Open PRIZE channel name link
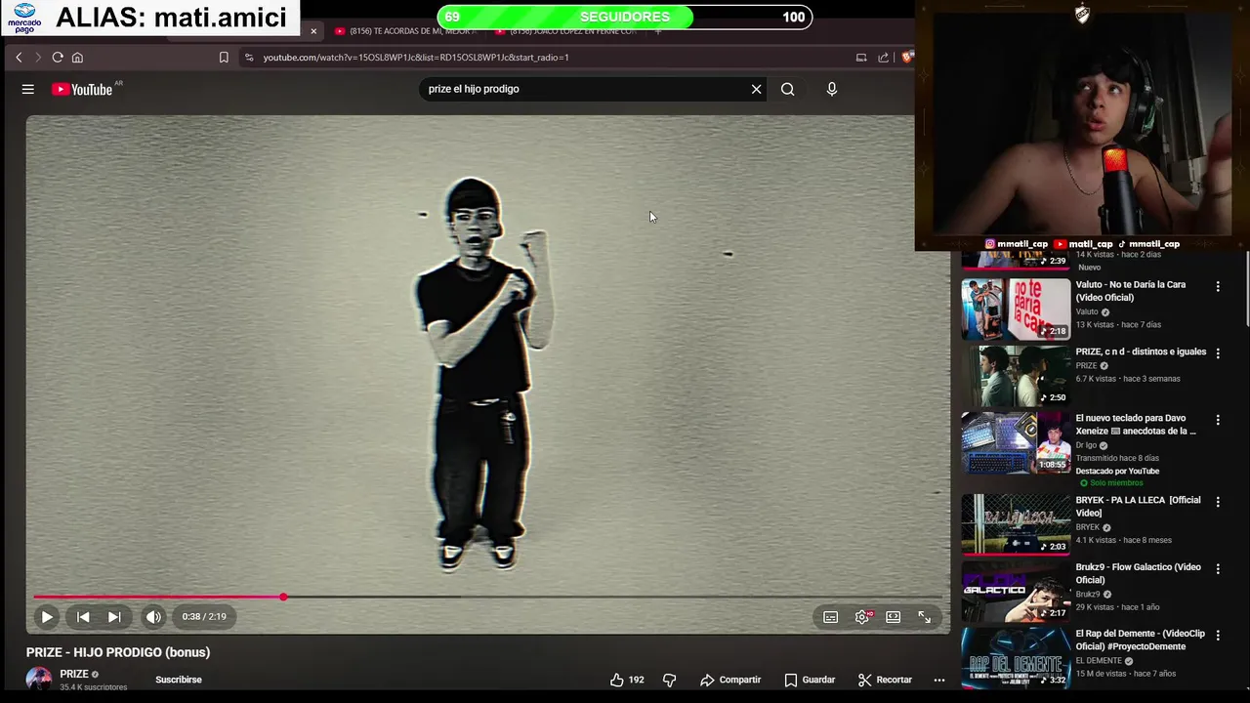The height and width of the screenshot is (703, 1250). click(74, 674)
